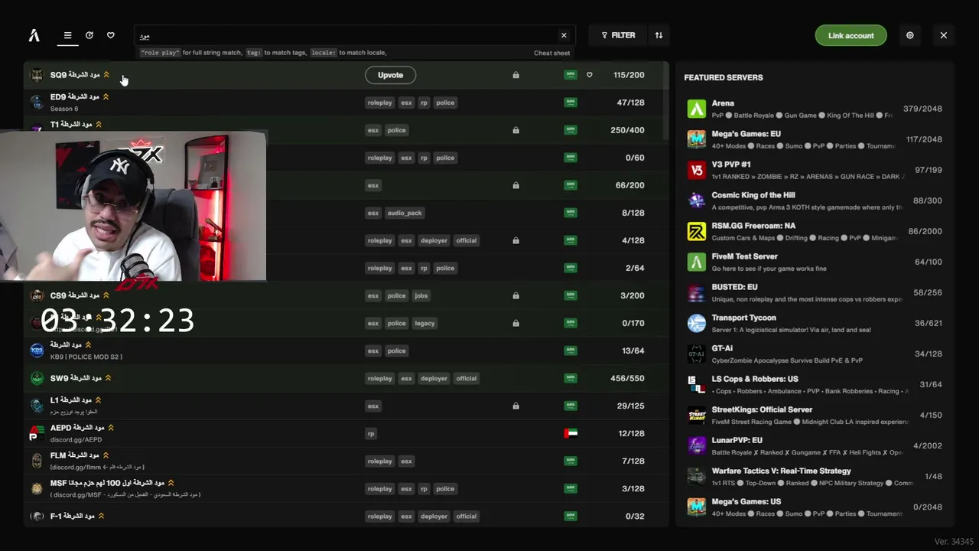This screenshot has height=551, width=979.
Task: Click the Transport Tycoon server icon
Action: 696,323
